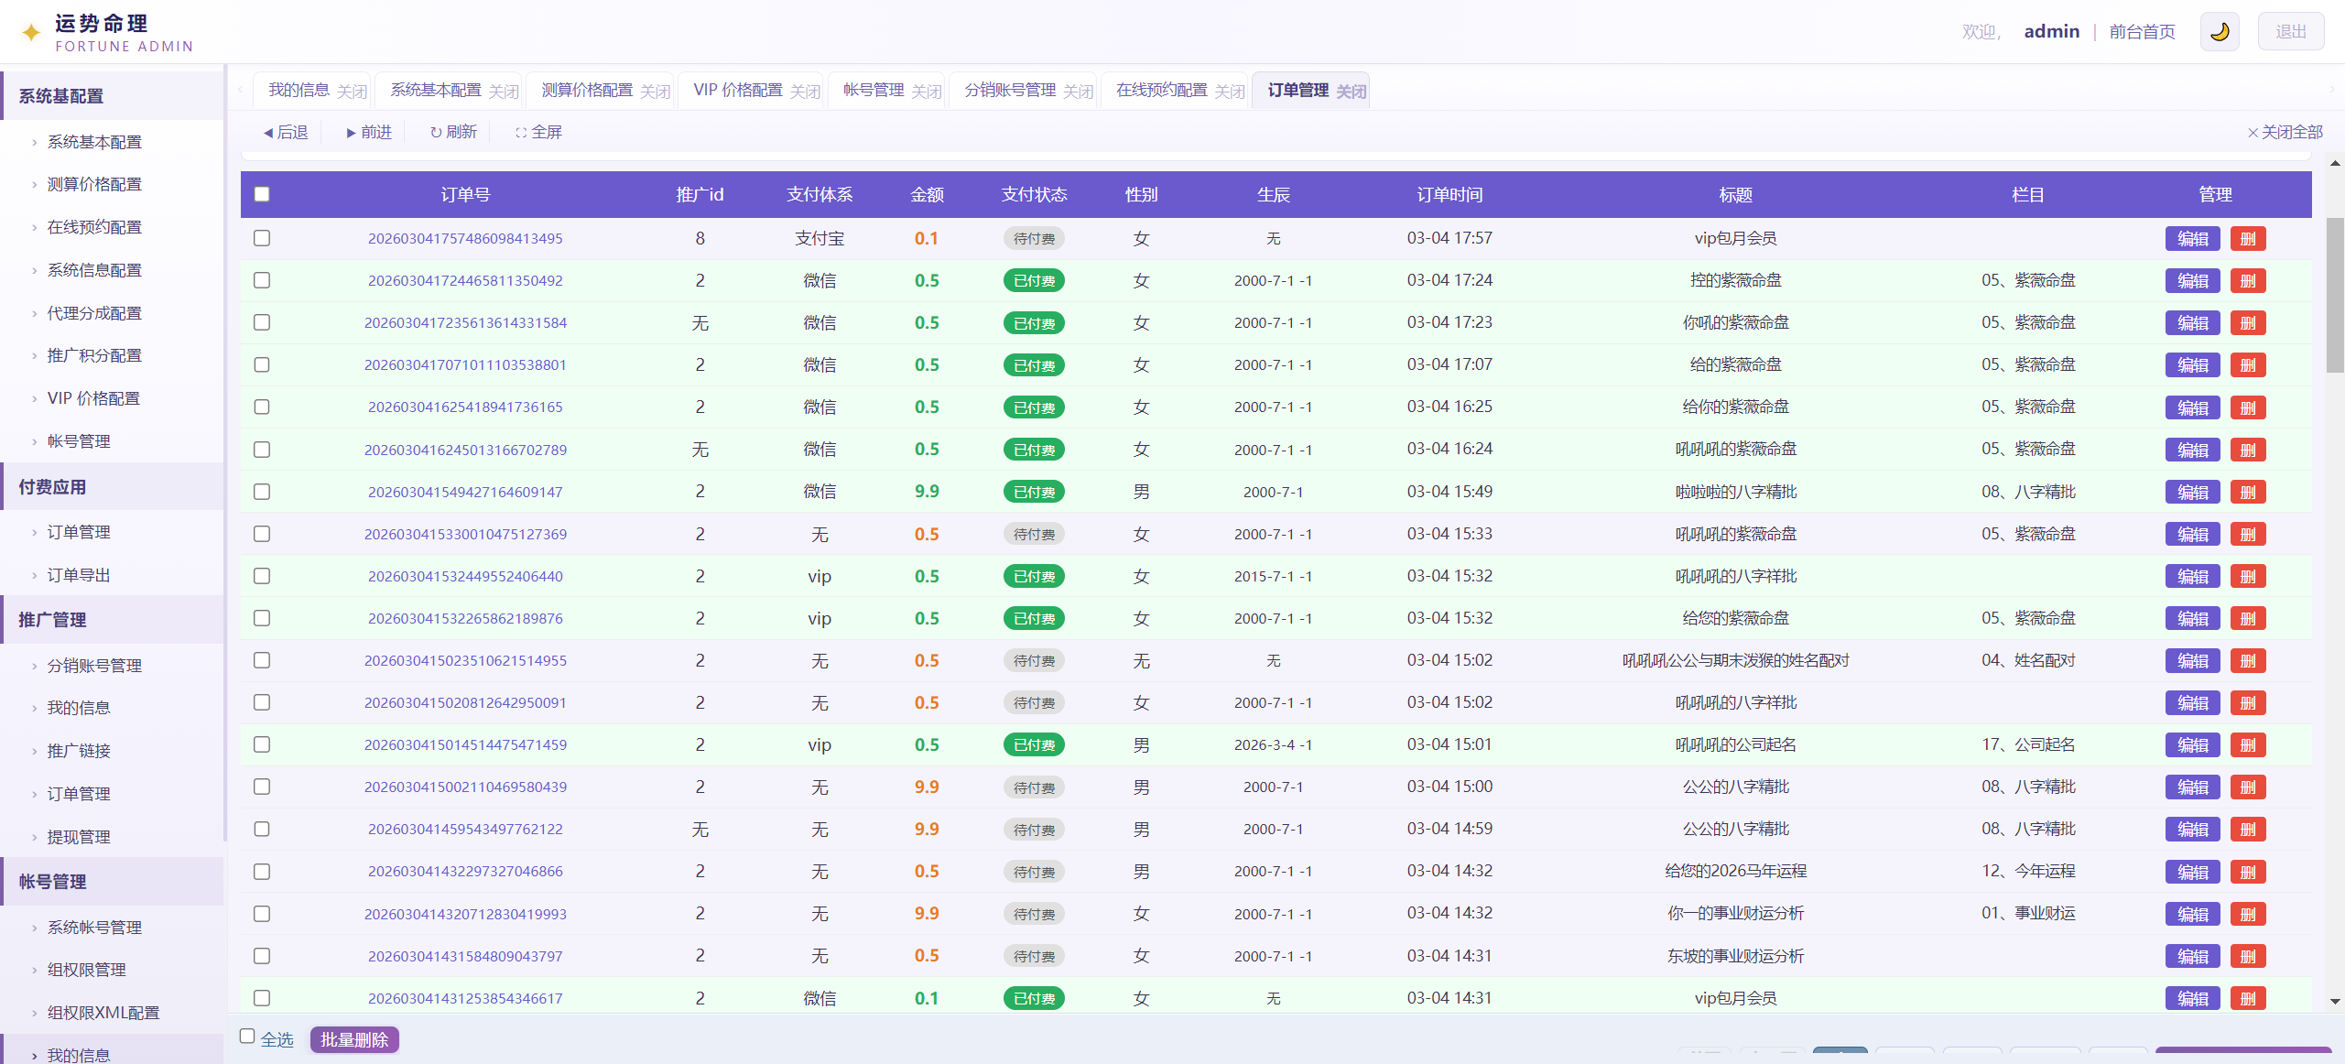Check the 全选 checkbox at bottom

coord(247,1037)
